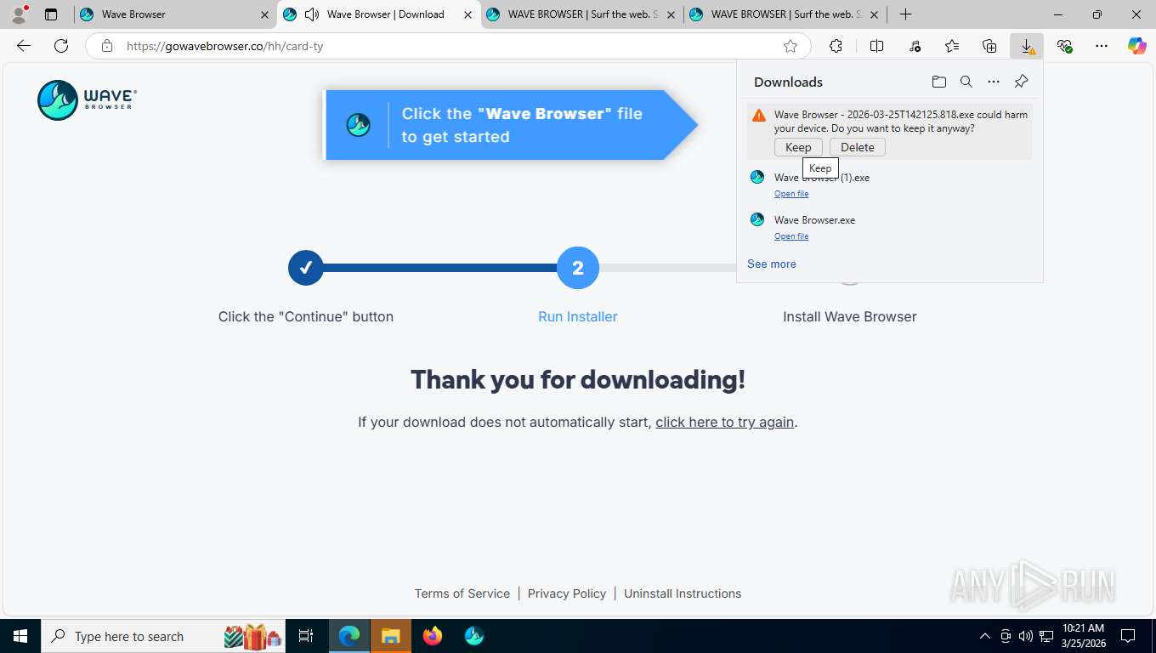The height and width of the screenshot is (653, 1156).
Task: Open downloads folder icon in Downloads panel
Action: coord(938,82)
